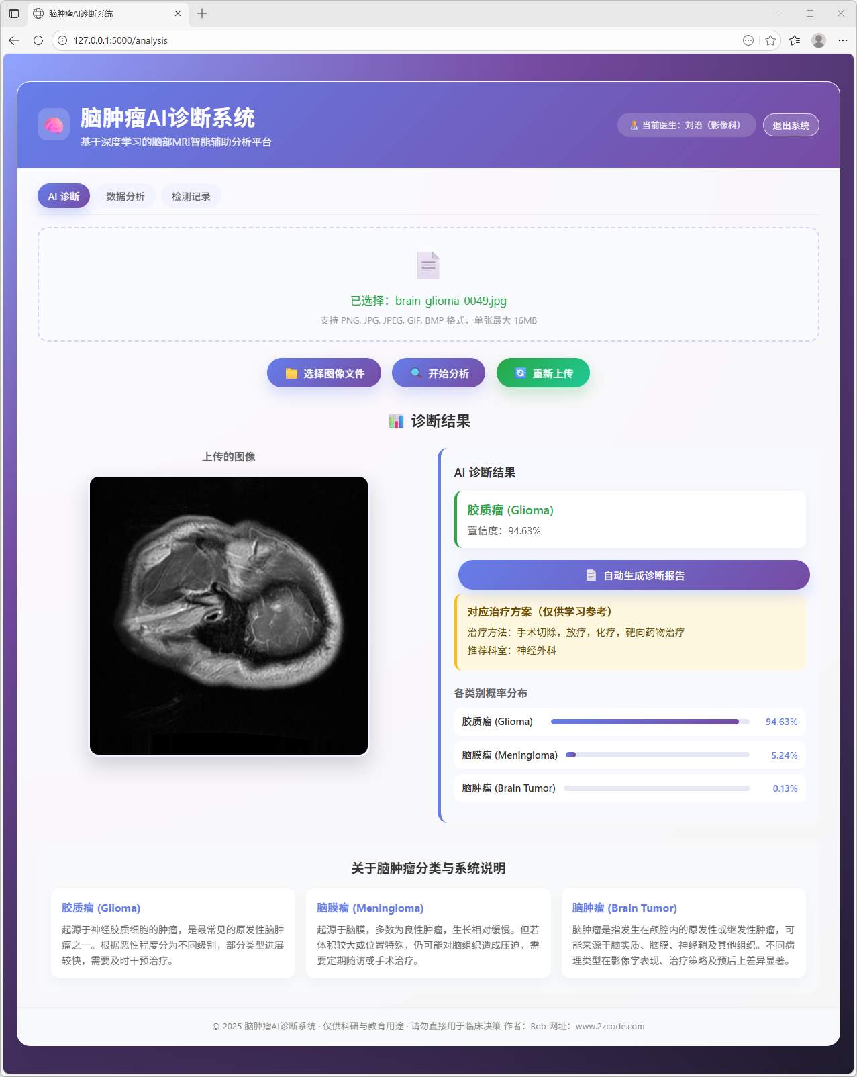Click 重新上传 to re-upload image
The height and width of the screenshot is (1077, 857).
pos(543,373)
